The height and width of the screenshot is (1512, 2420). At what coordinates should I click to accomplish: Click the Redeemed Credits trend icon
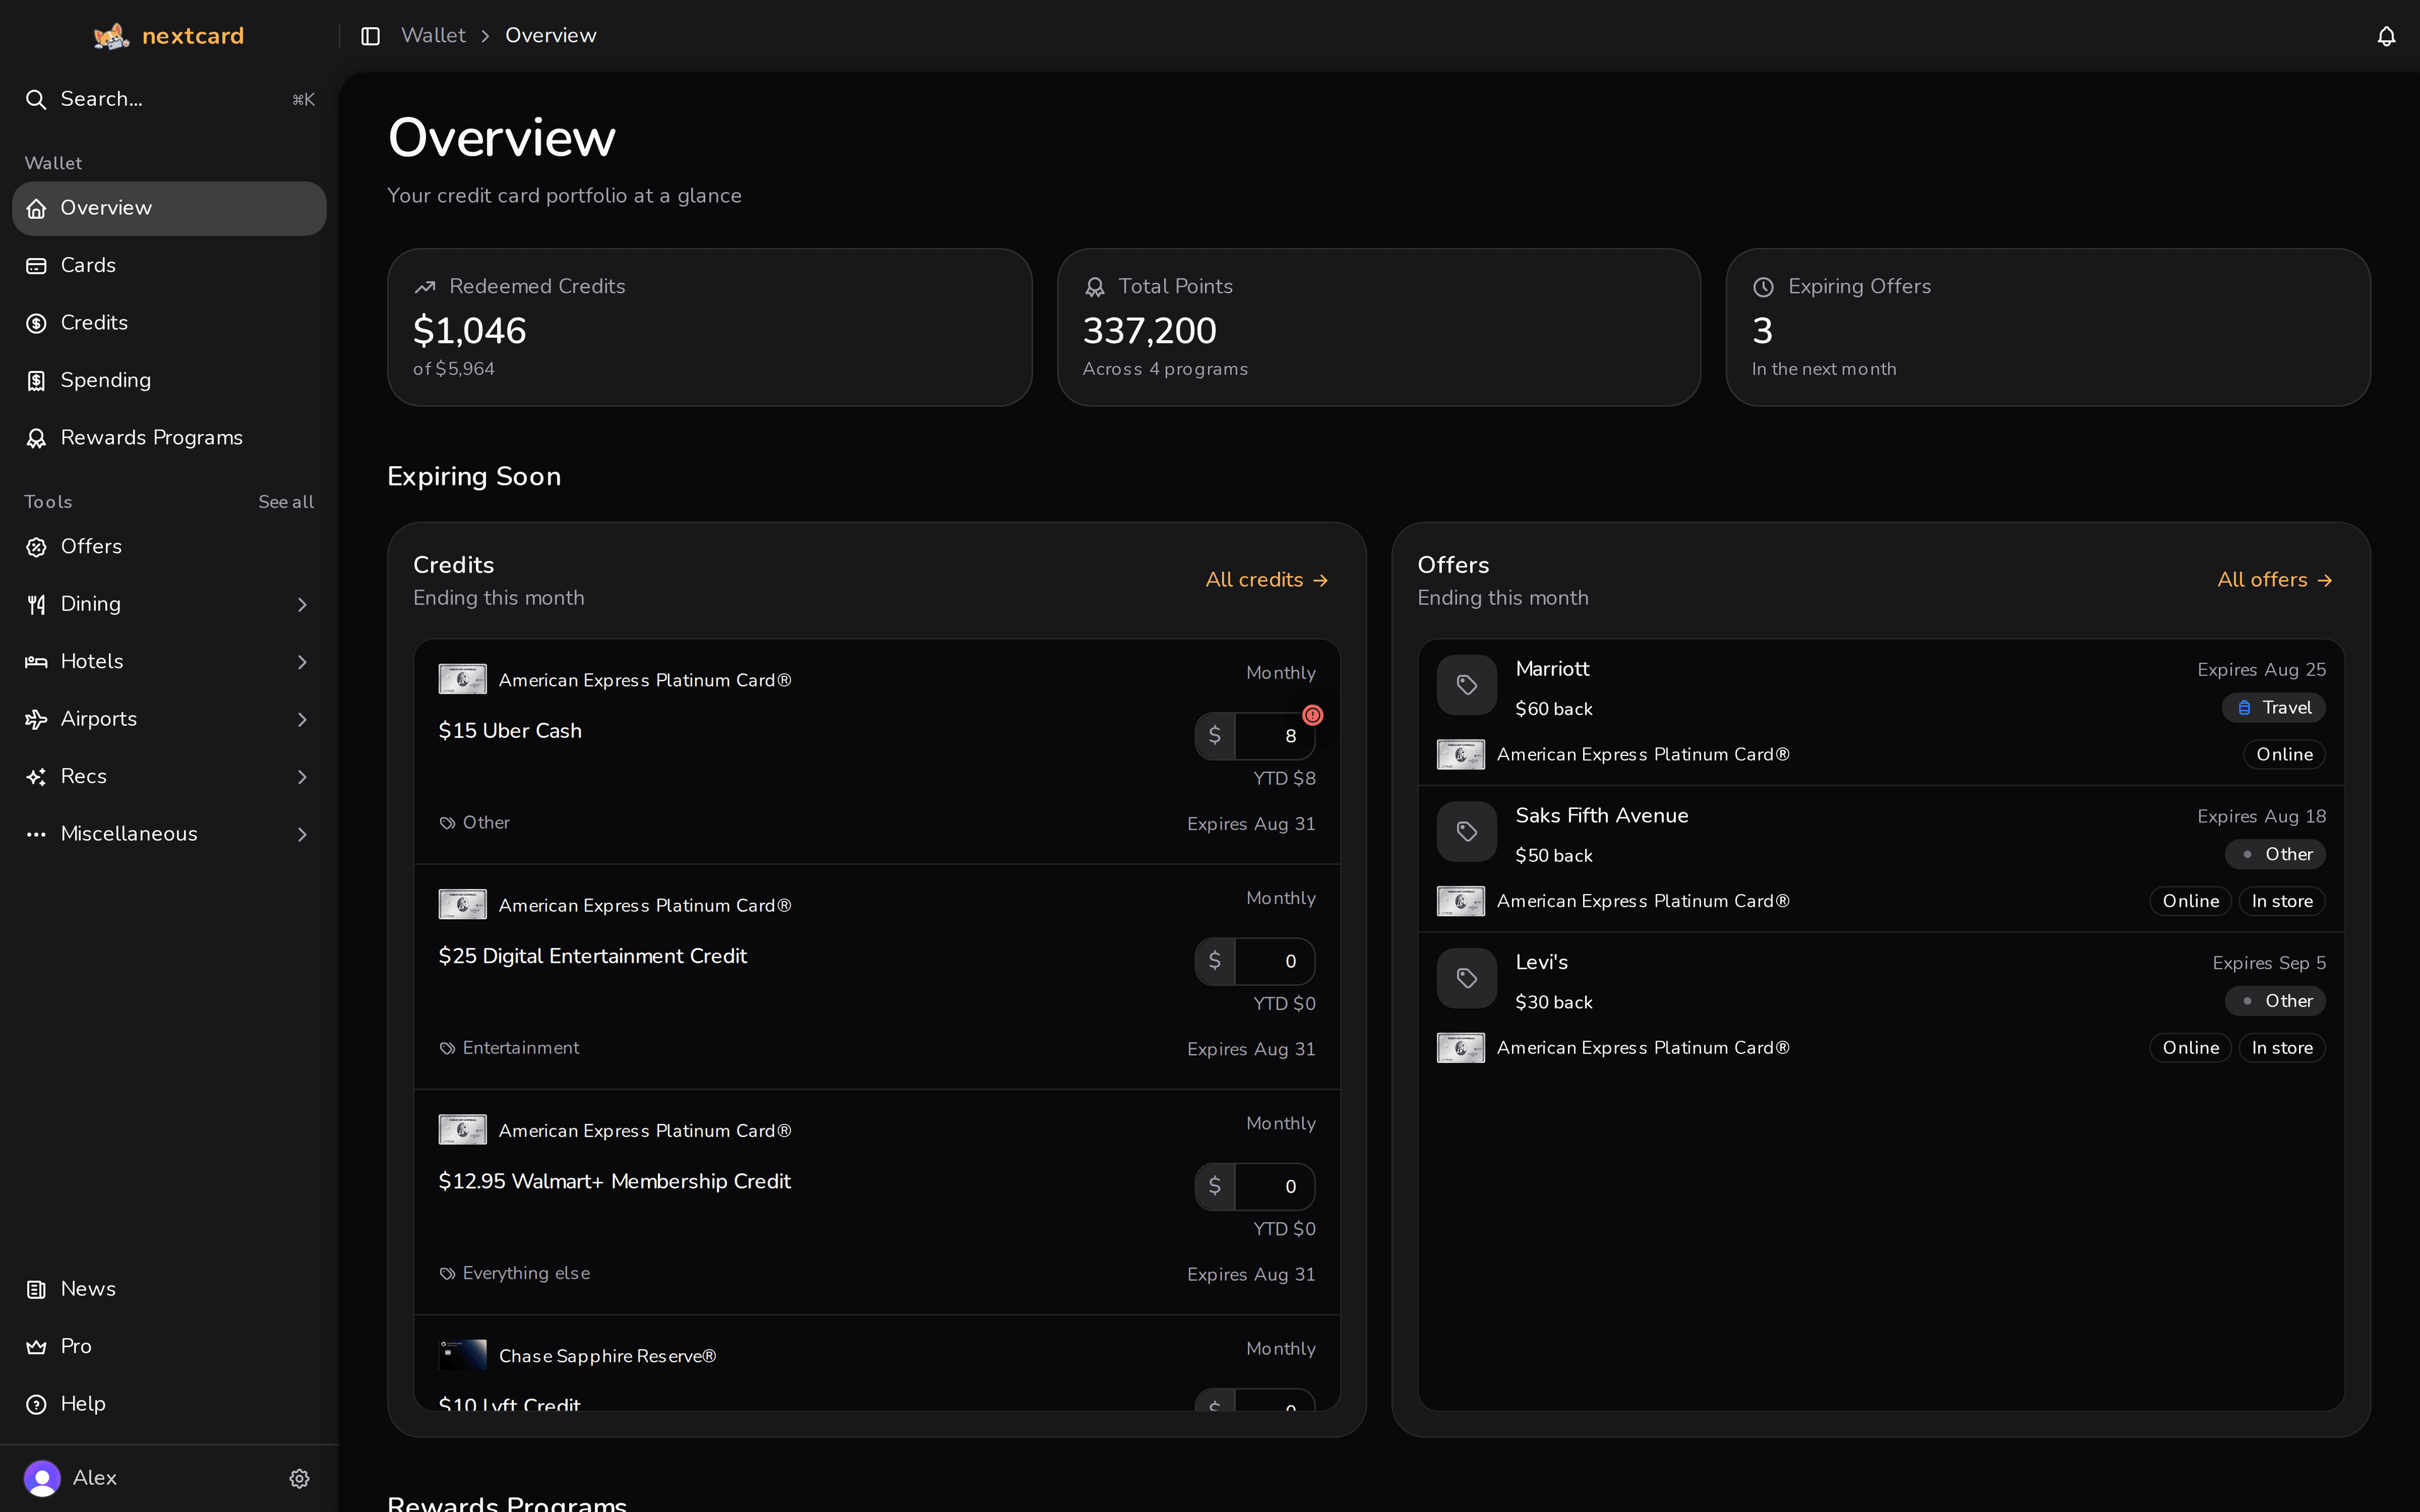[425, 287]
